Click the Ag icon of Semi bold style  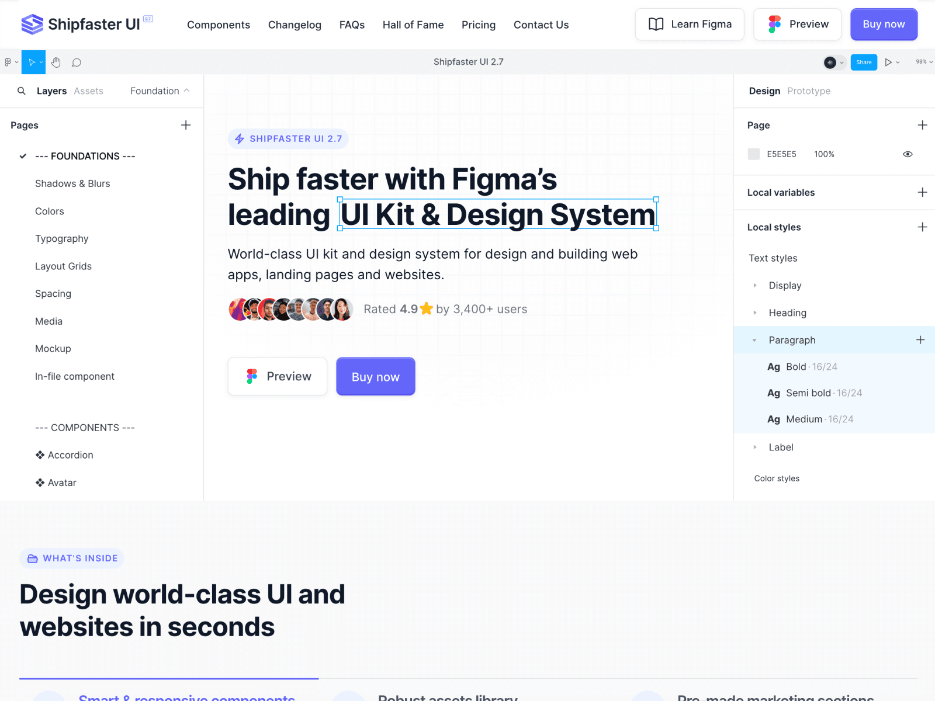click(774, 393)
